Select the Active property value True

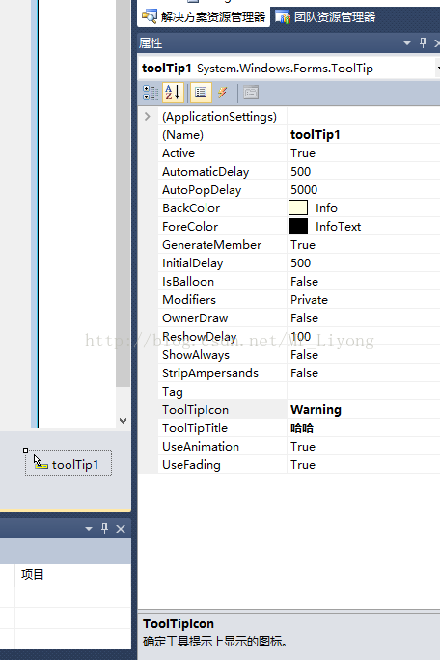[x=364, y=152]
